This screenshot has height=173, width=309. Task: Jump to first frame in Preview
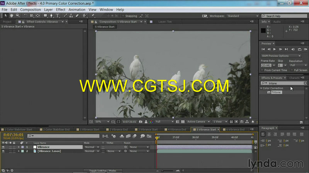pos(263,49)
